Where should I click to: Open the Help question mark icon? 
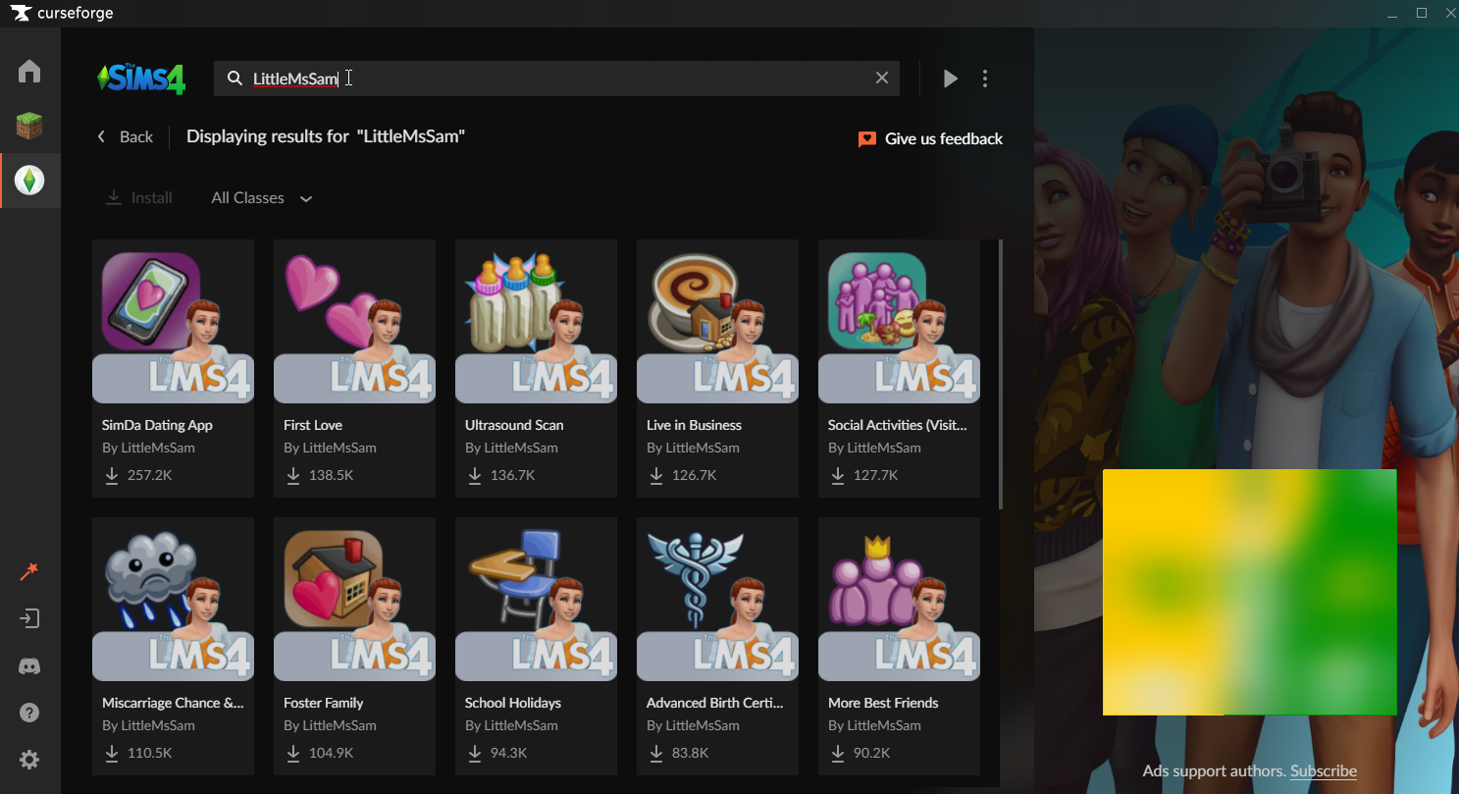click(29, 713)
